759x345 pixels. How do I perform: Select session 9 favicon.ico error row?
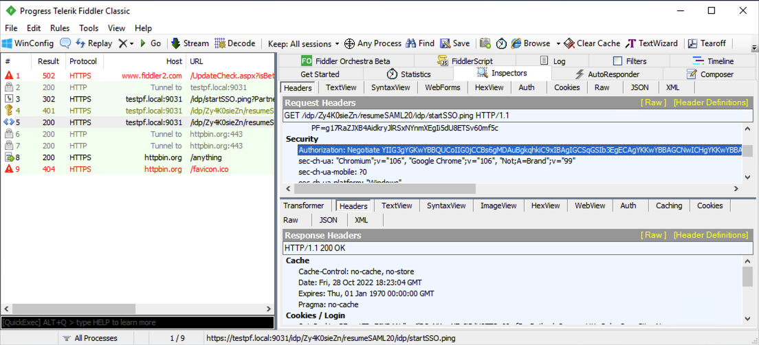coord(137,169)
